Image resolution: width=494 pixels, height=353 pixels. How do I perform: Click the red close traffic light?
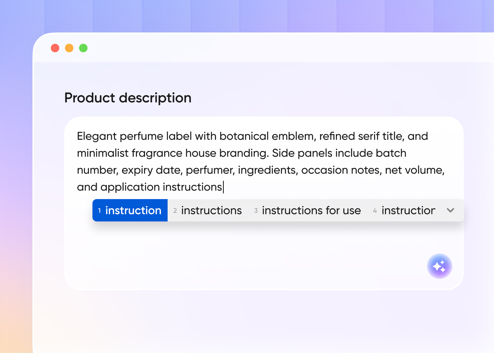(55, 48)
